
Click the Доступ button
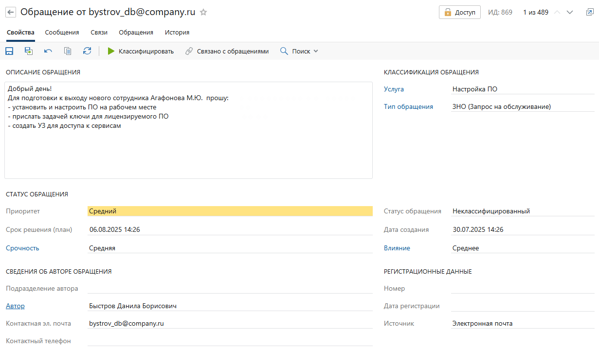click(459, 13)
